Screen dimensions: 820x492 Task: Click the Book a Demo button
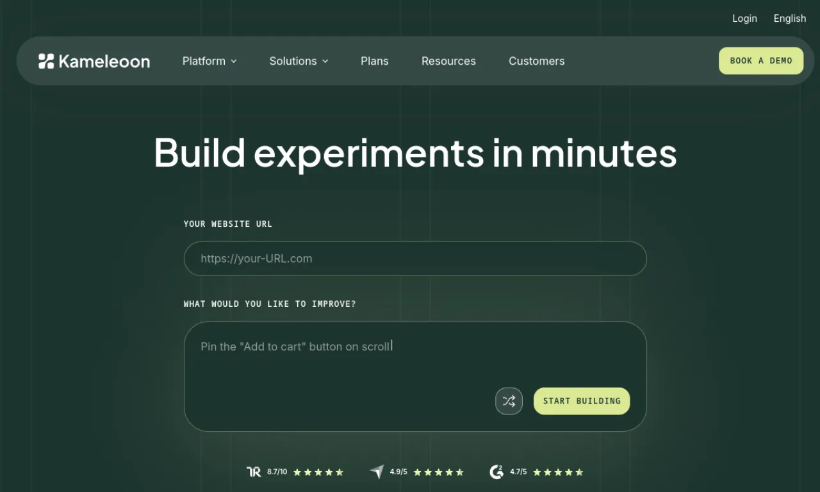tap(761, 61)
